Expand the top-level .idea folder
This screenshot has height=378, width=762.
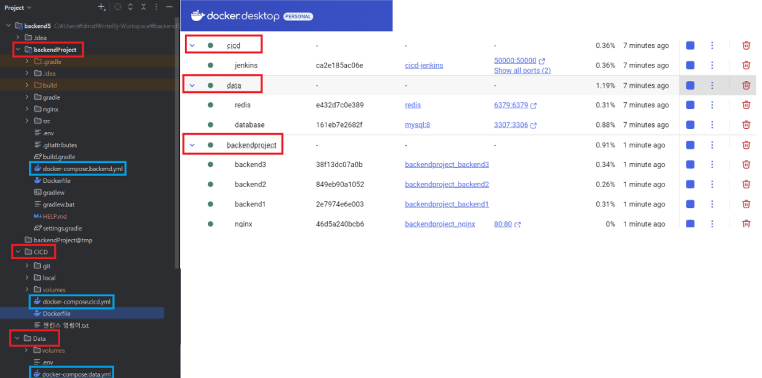click(18, 38)
